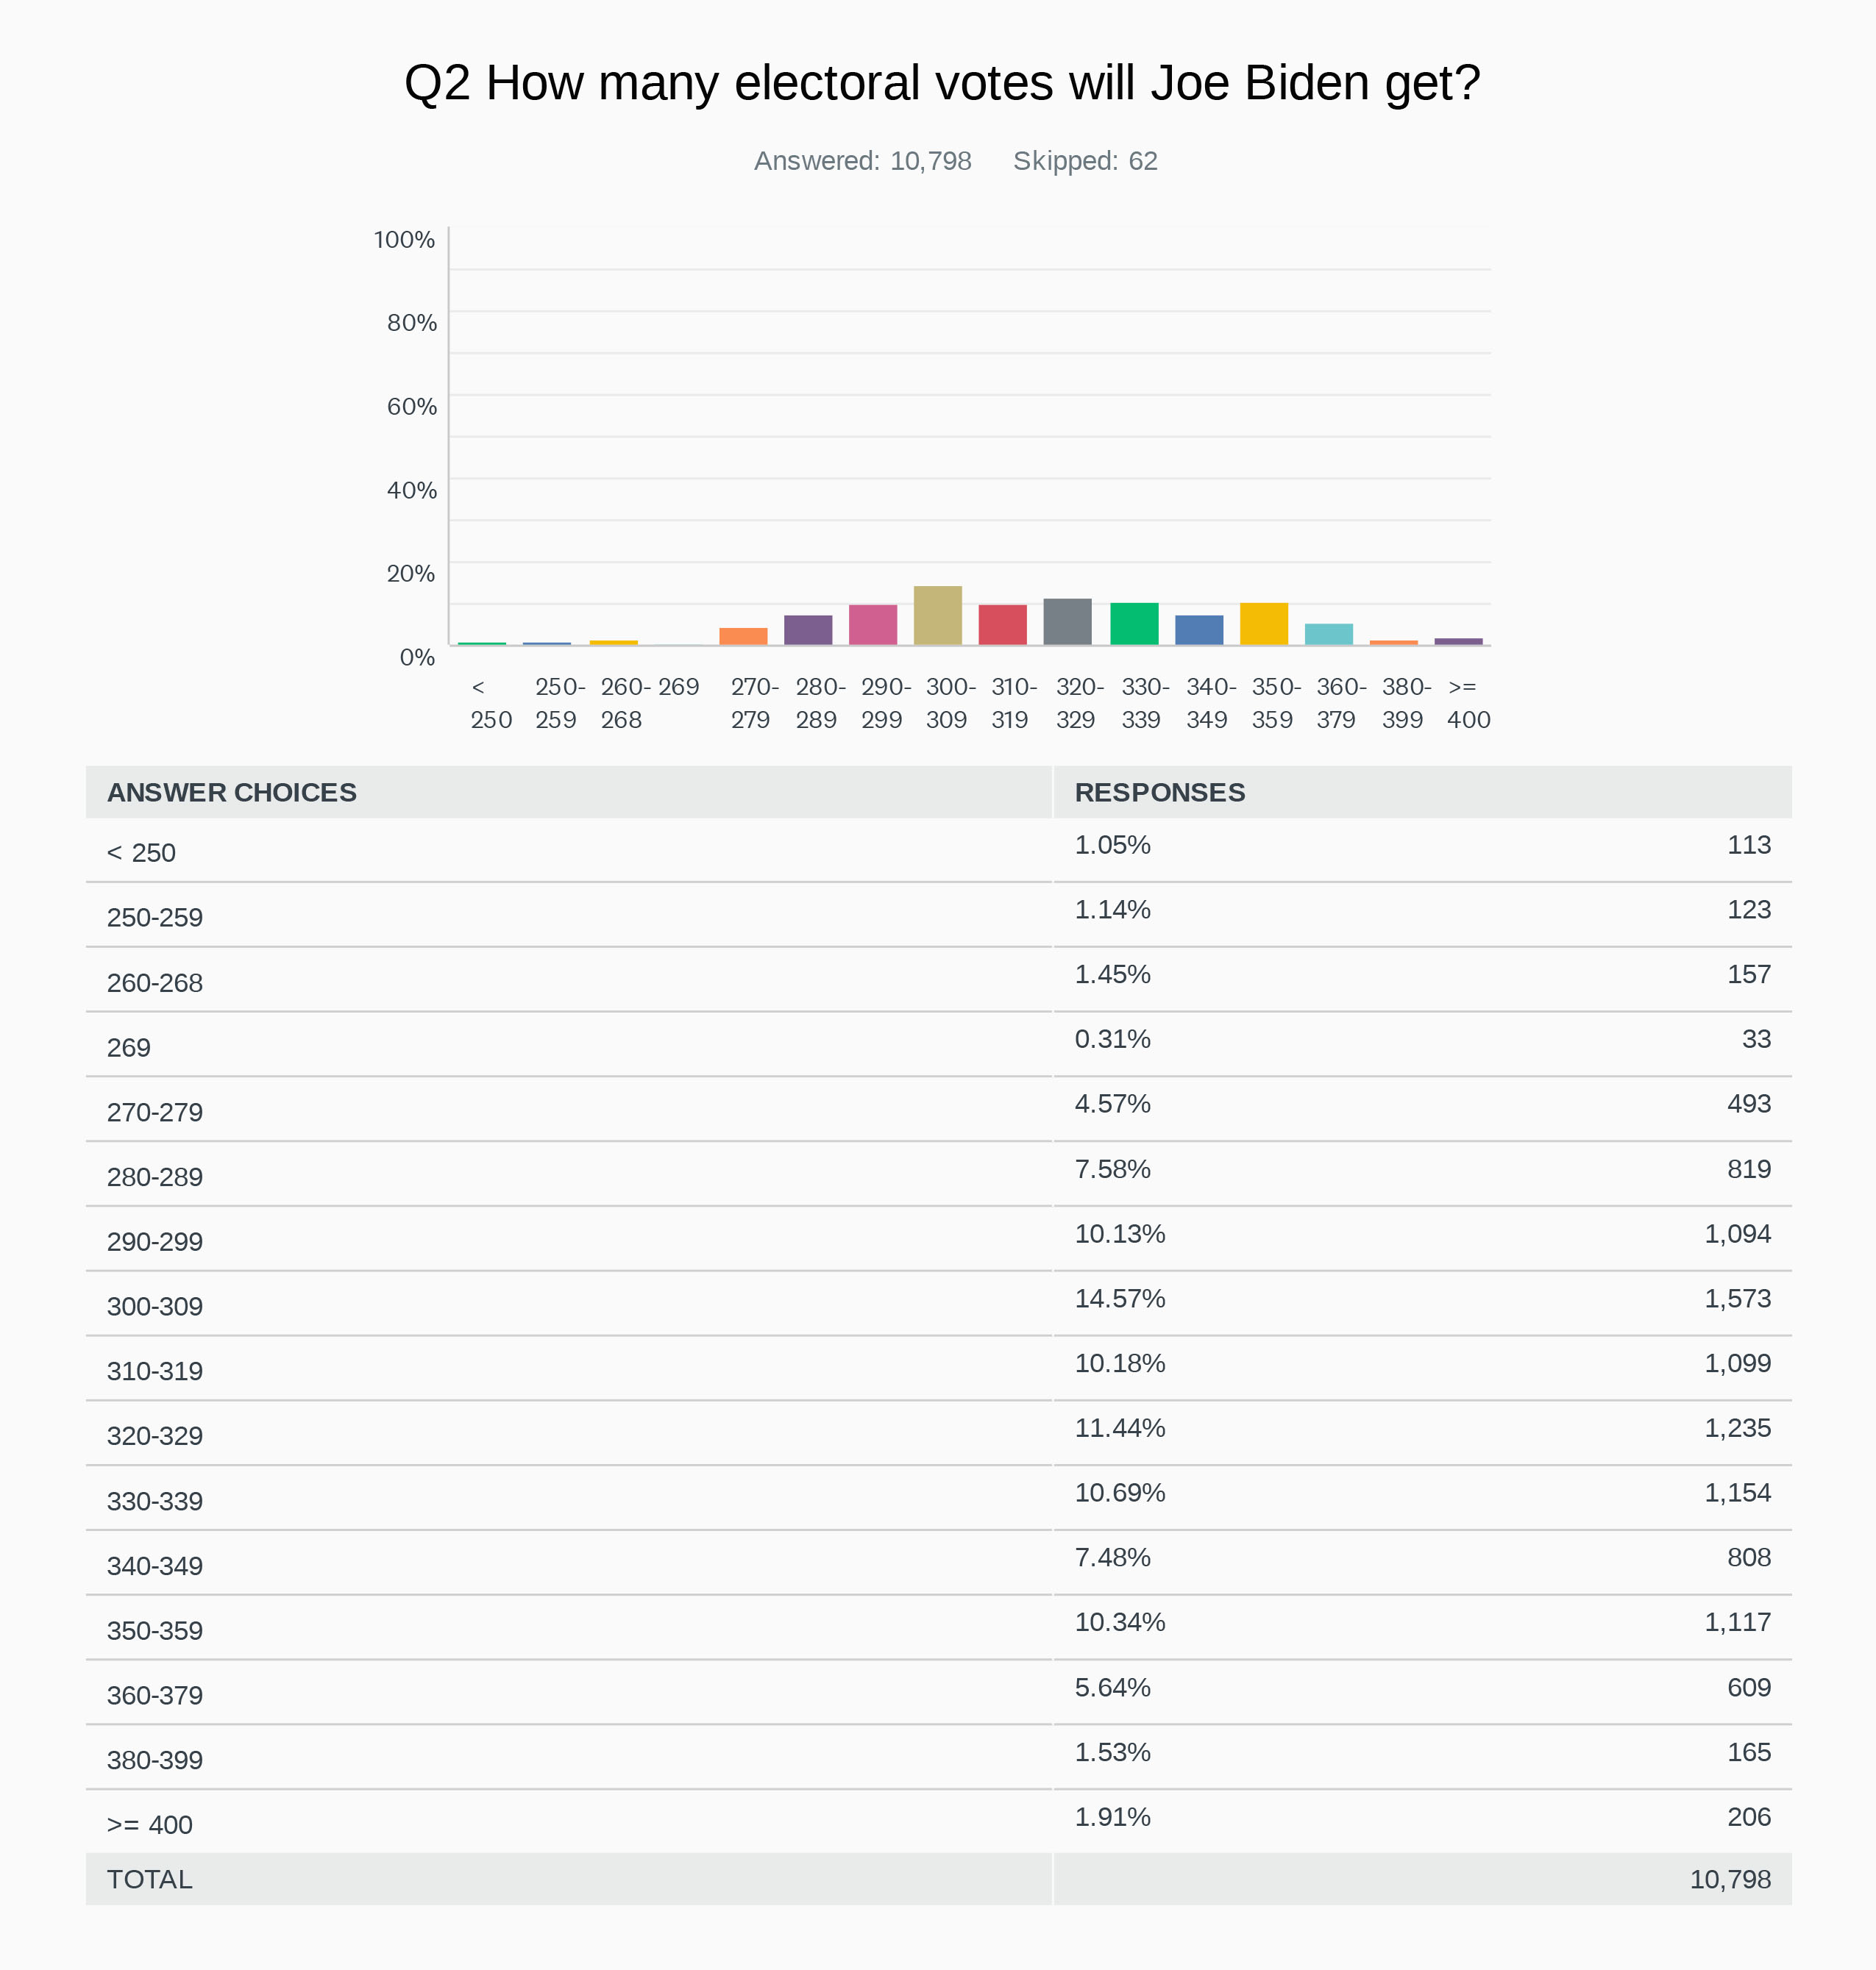Click the ANSWER CHOICES column header
The width and height of the screenshot is (1876, 1970).
(231, 793)
